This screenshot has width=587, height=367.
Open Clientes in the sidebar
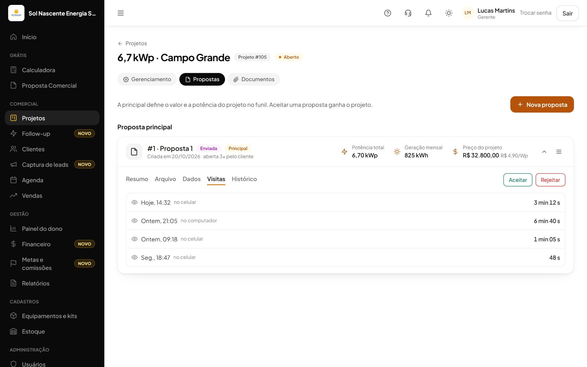(x=52, y=149)
